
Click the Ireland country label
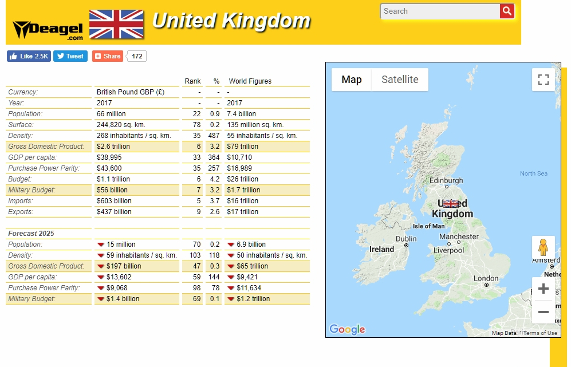coord(381,250)
